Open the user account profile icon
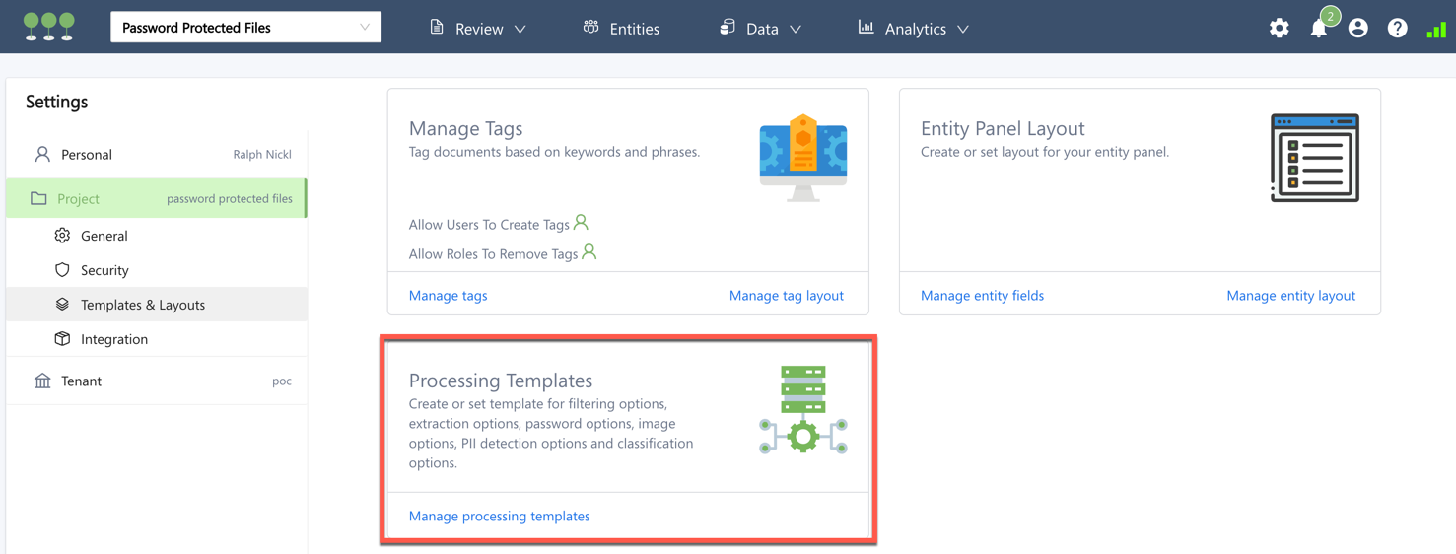Viewport: 1456px width, 554px height. click(1358, 28)
